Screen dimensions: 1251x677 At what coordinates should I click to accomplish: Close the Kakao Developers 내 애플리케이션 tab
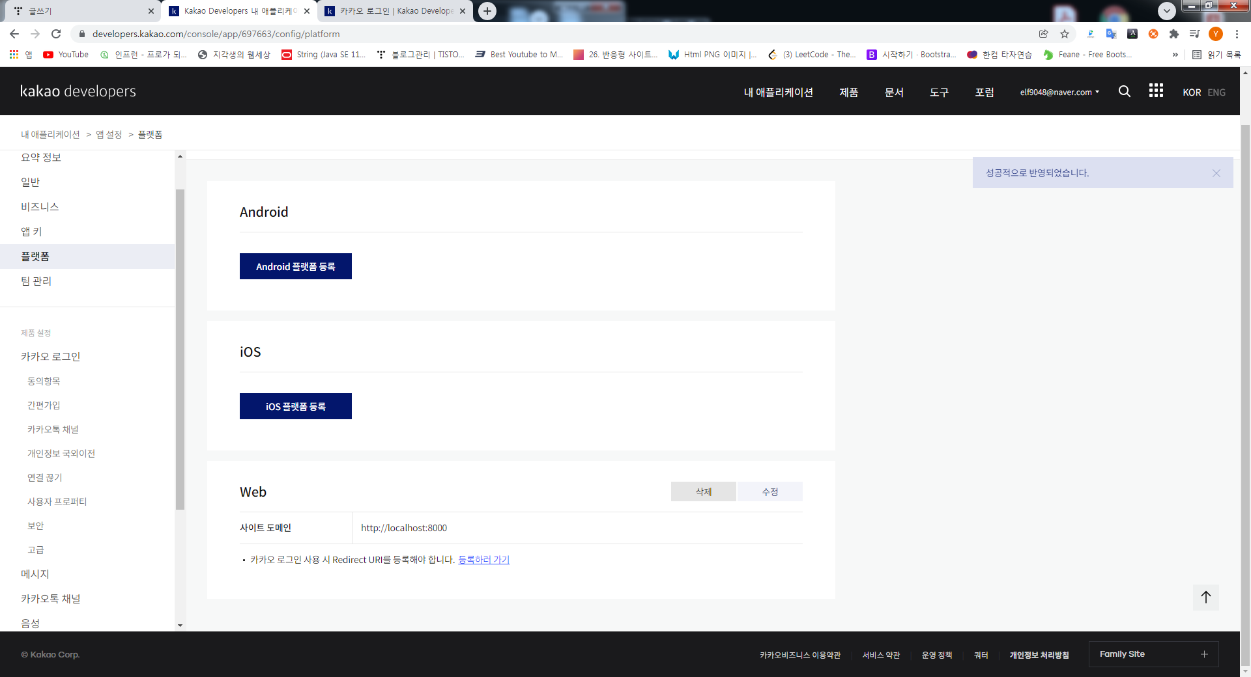tap(307, 11)
